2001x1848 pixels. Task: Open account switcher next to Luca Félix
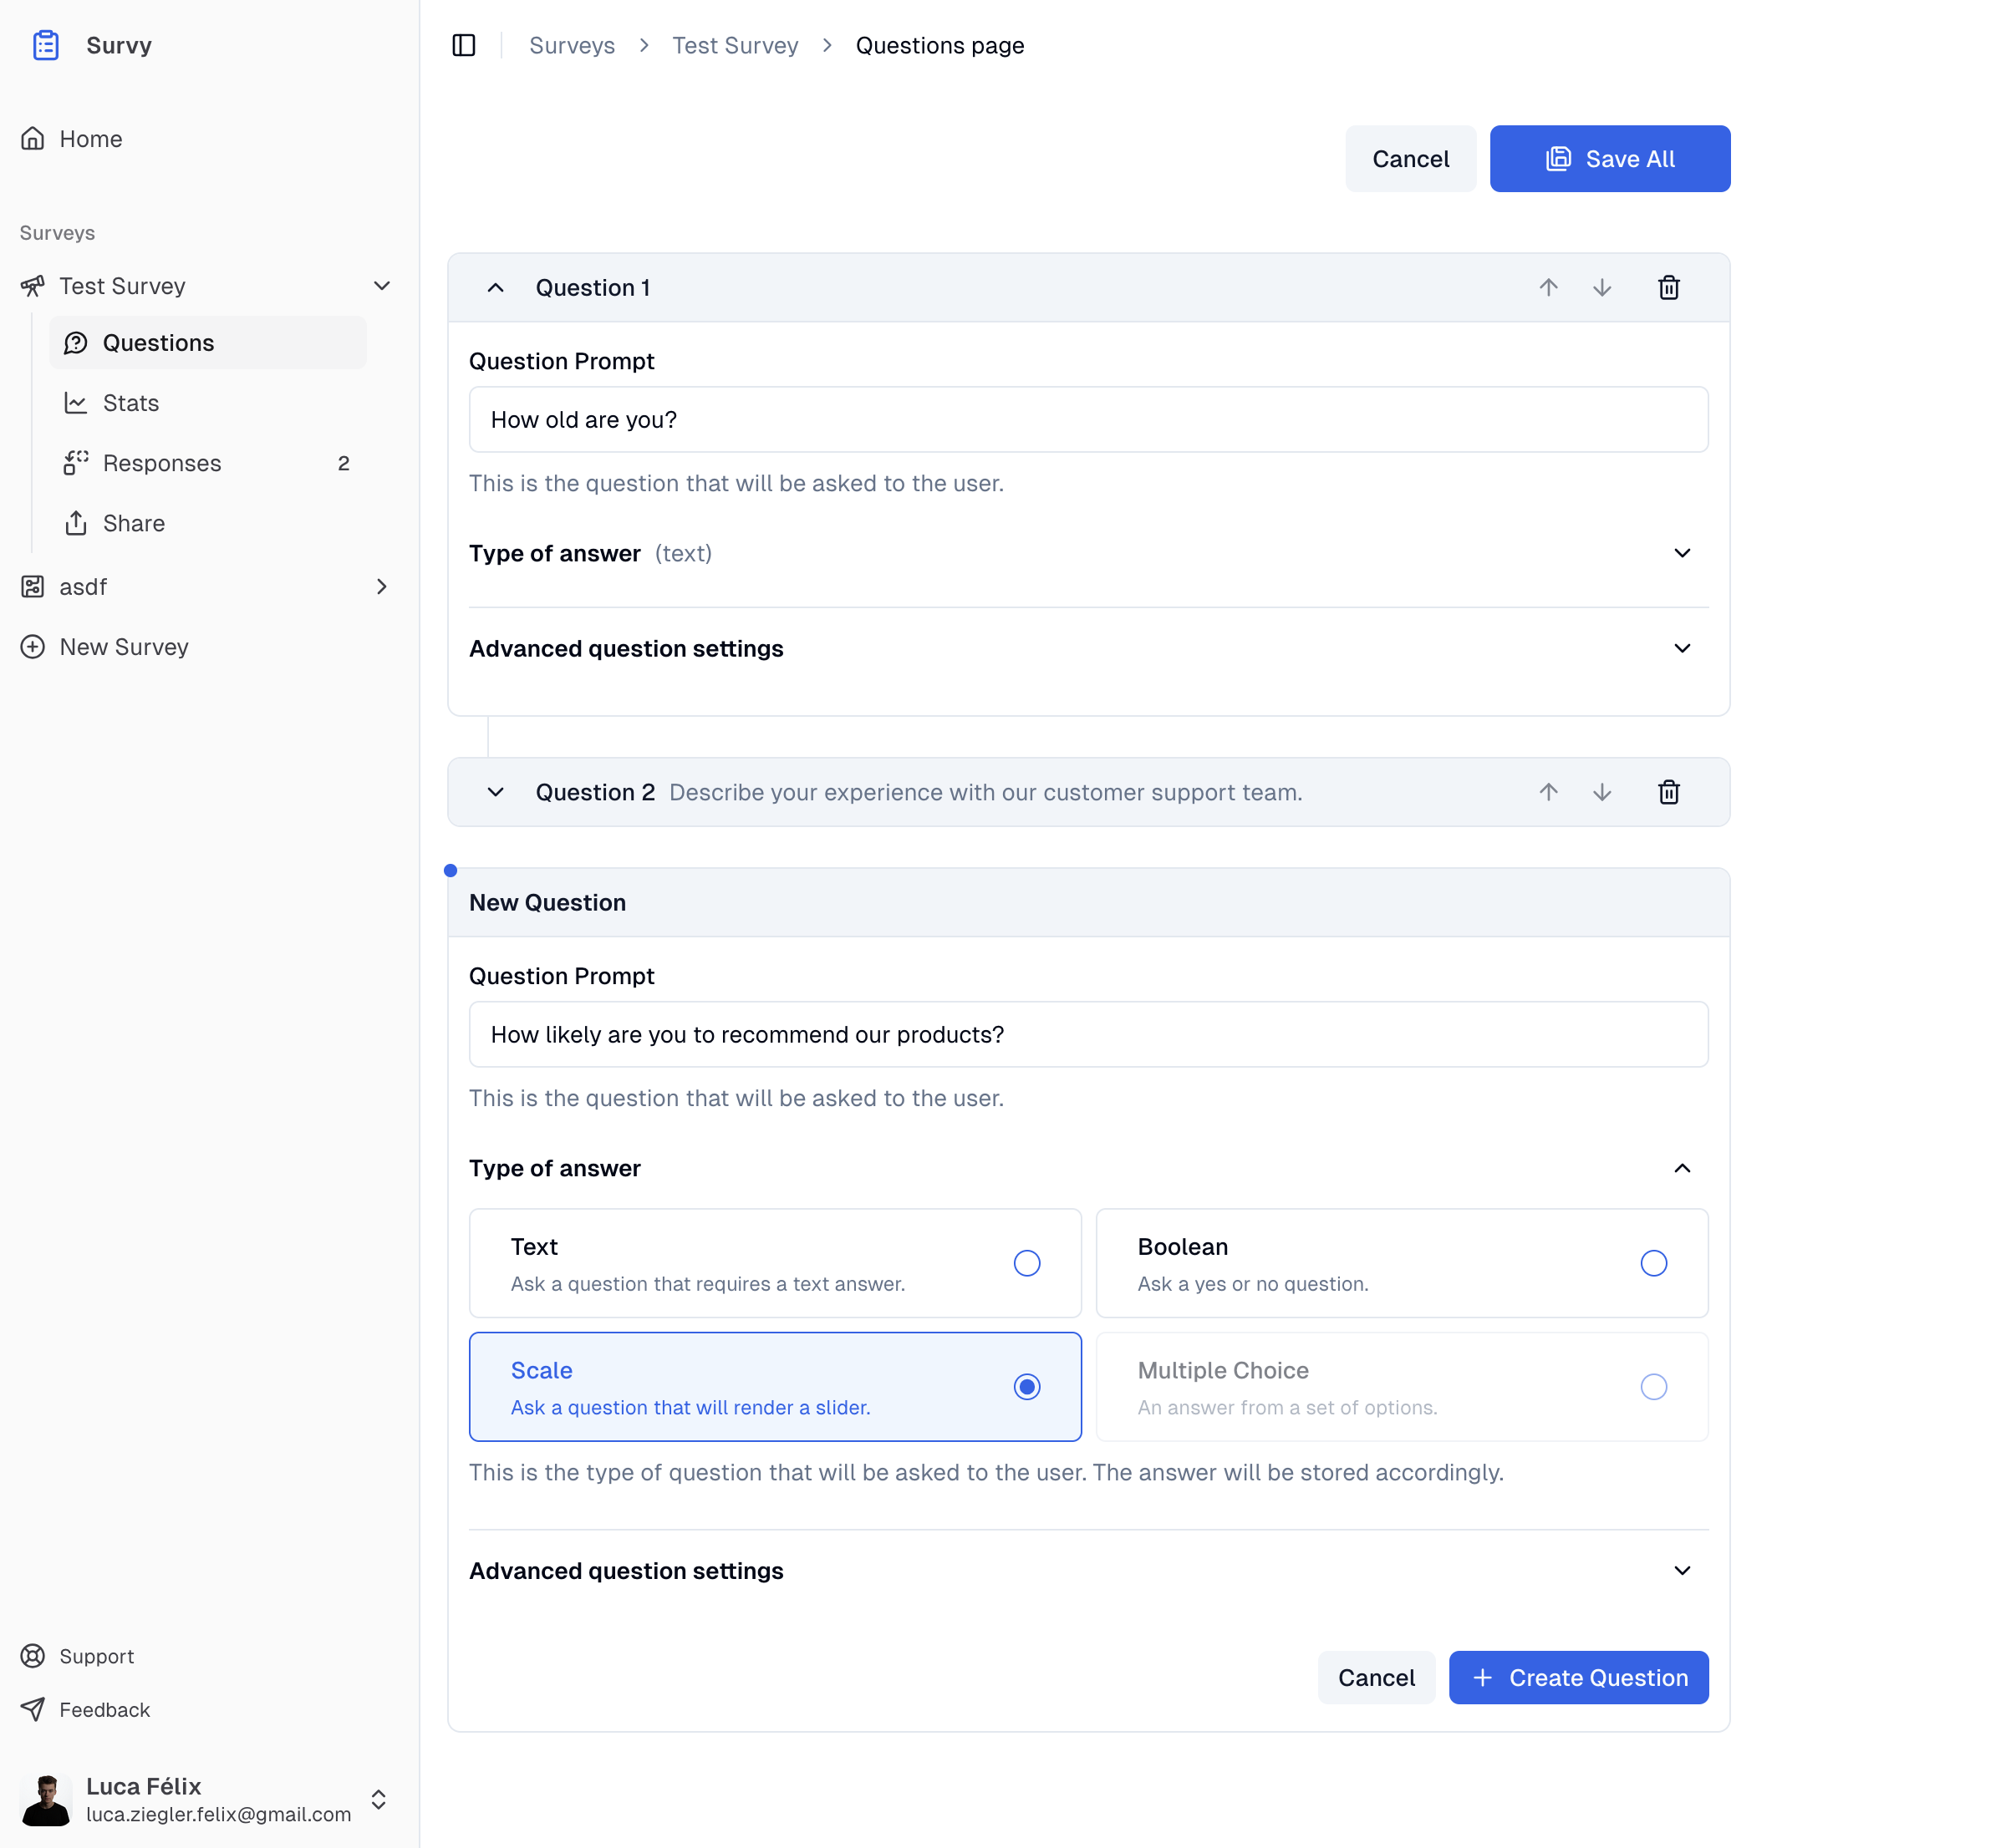click(x=378, y=1799)
